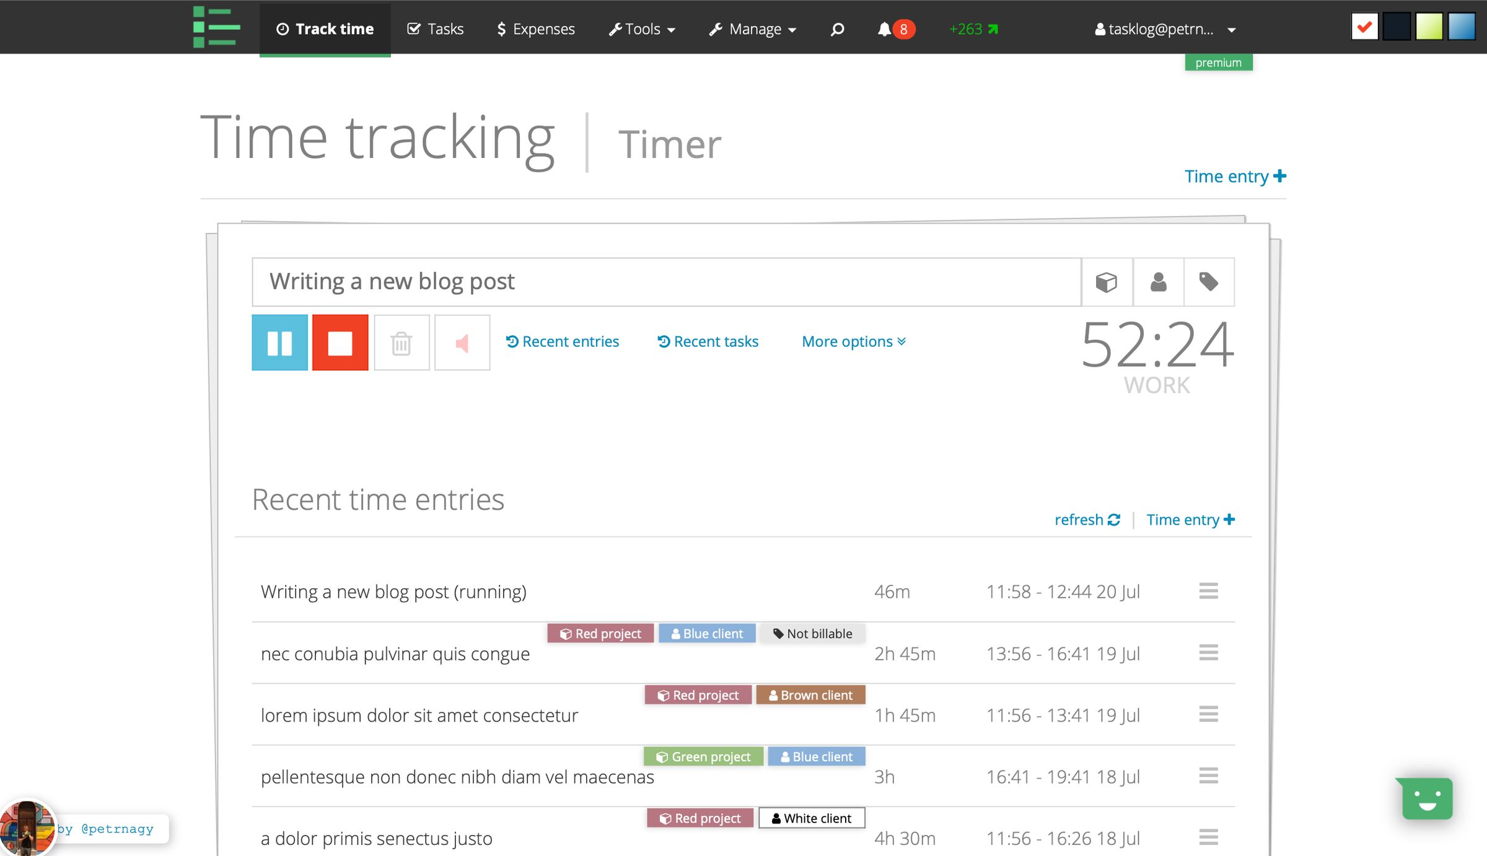Toggle the red checkmark swatch in the top right
Viewport: 1487px width, 856px height.
(1365, 27)
